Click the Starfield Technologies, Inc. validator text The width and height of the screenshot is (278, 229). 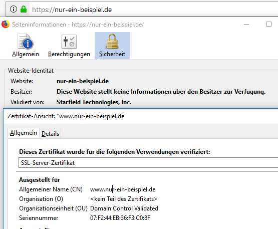94,102
